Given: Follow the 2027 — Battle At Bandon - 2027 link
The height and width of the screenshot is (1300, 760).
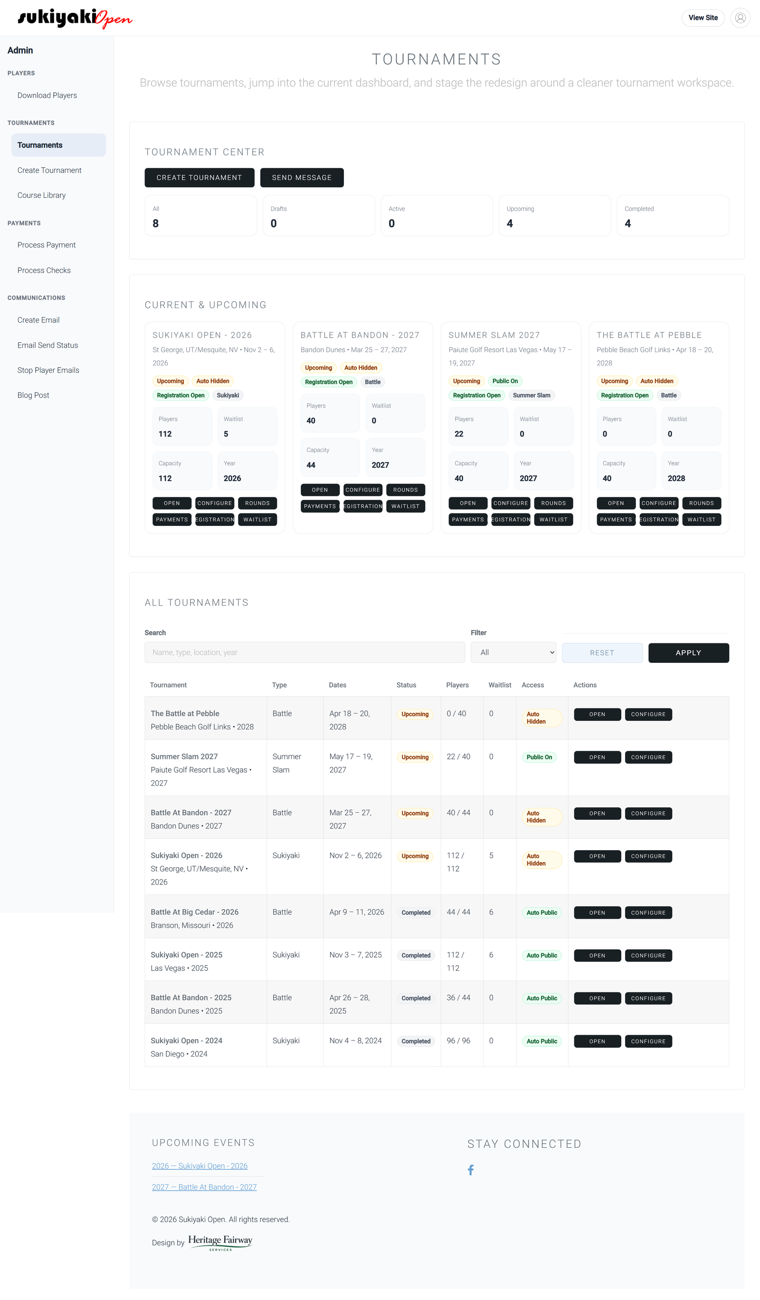Looking at the screenshot, I should 204,1187.
